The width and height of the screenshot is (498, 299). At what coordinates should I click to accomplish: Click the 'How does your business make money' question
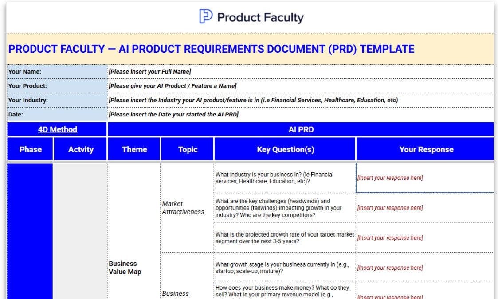coord(285,291)
